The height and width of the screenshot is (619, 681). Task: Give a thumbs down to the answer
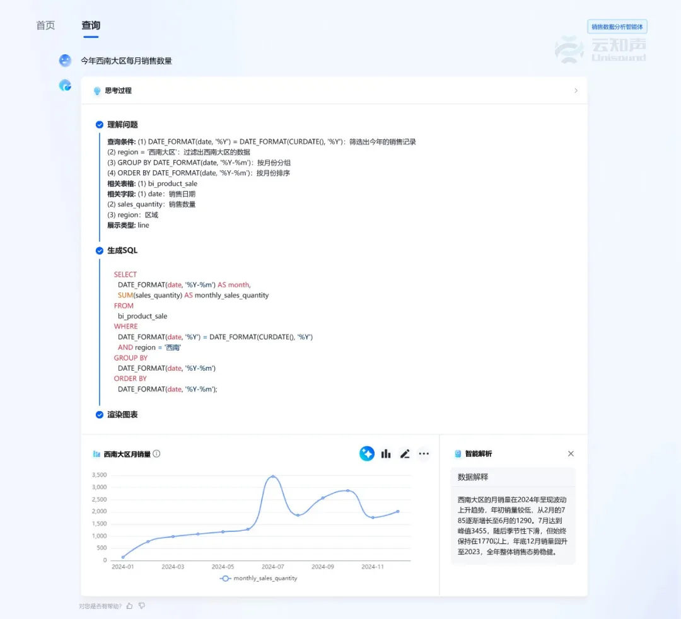coord(142,606)
